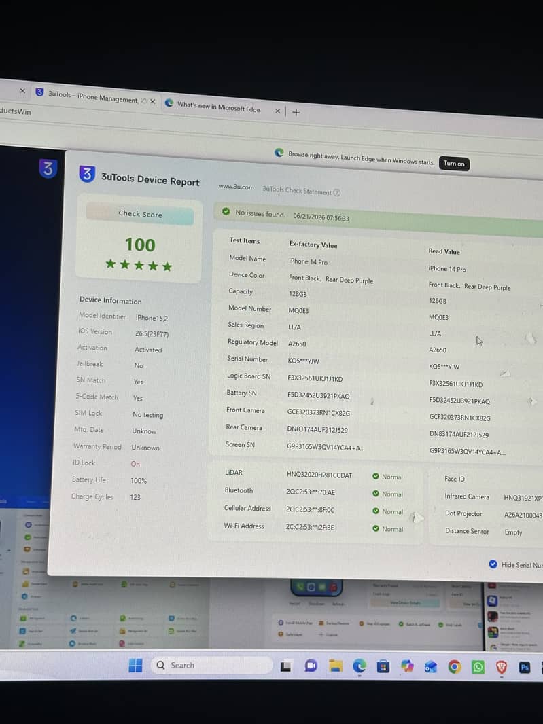Click the 3uTools logo in the report header

point(87,174)
